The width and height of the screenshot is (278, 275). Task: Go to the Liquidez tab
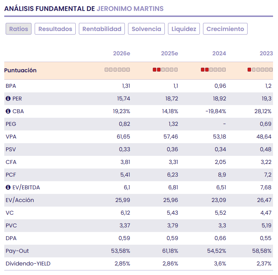(184, 29)
